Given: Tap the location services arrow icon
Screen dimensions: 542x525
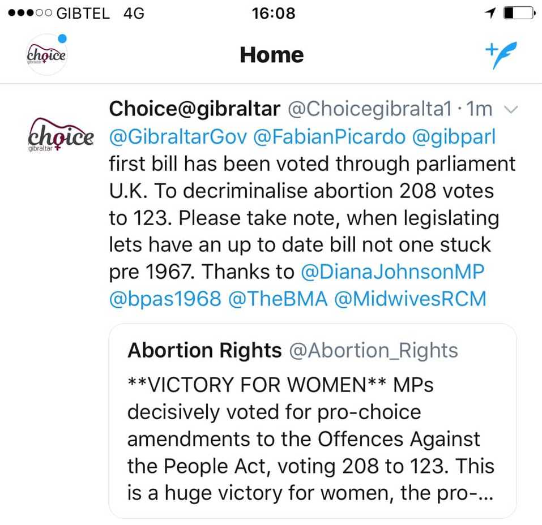Looking at the screenshot, I should [490, 12].
